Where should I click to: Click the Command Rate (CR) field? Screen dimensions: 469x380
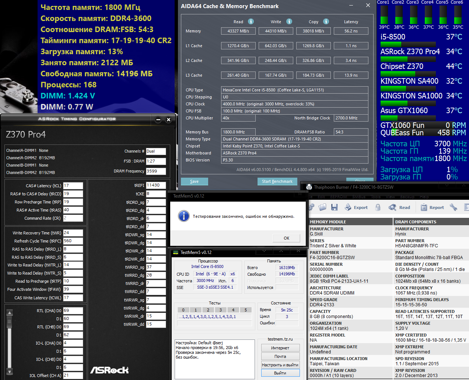click(73, 218)
